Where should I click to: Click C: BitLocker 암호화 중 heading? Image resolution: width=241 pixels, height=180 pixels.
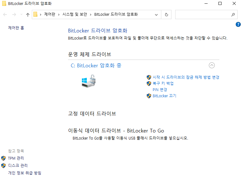coord(96,65)
